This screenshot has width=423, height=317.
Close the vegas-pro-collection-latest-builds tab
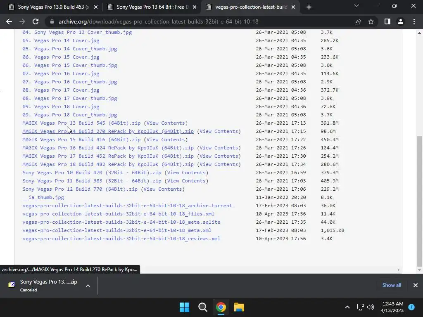point(294,7)
